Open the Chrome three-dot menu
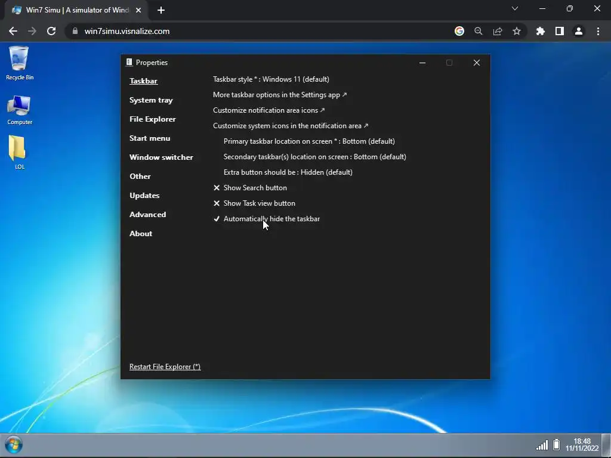611x458 pixels. (598, 31)
